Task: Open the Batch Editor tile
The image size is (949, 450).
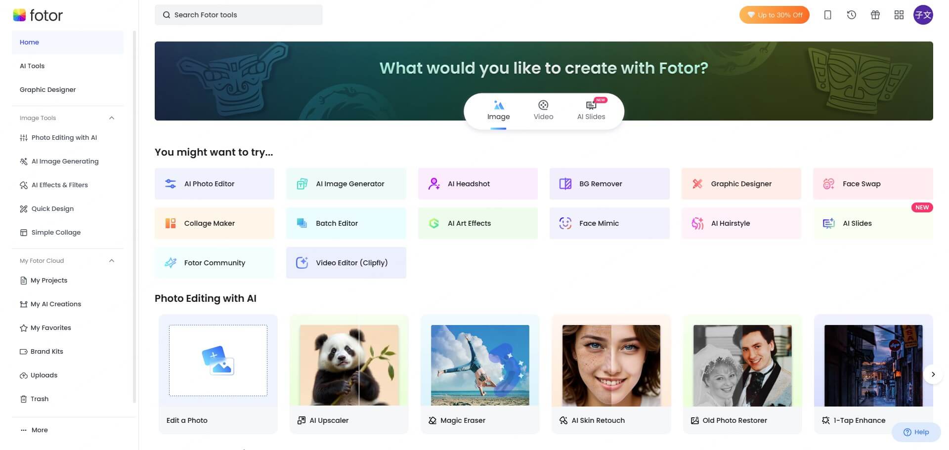Action: pos(346,223)
